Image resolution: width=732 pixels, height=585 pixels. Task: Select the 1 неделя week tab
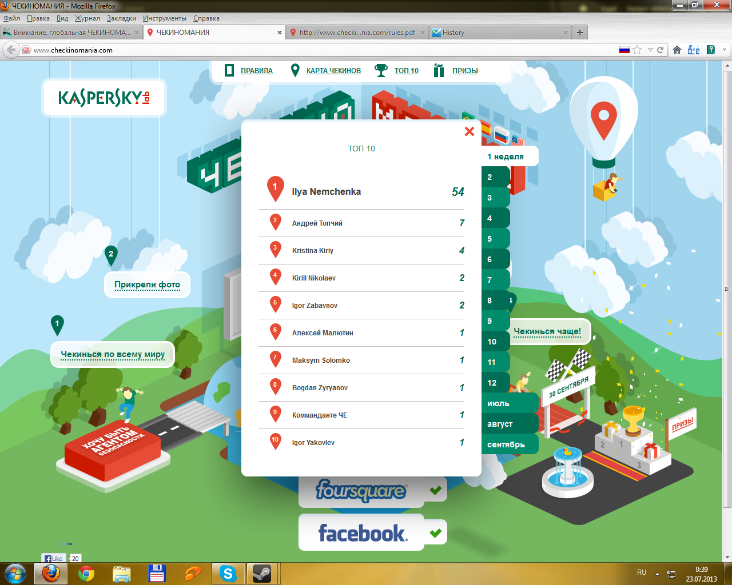click(510, 156)
